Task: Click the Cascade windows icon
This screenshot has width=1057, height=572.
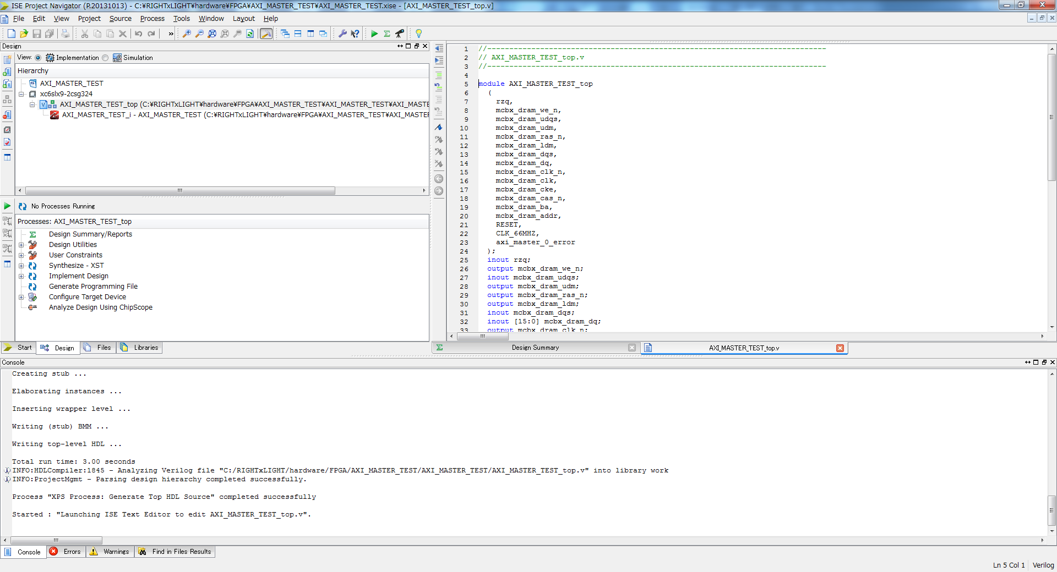Action: click(285, 34)
